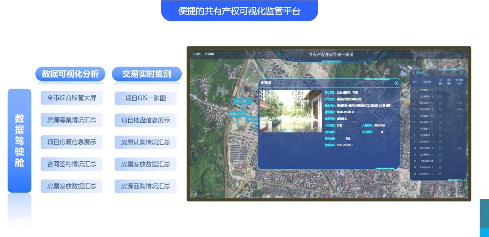Open 房源回购情况汇总
Image resolution: width=489 pixels, height=237 pixels.
tap(145, 186)
